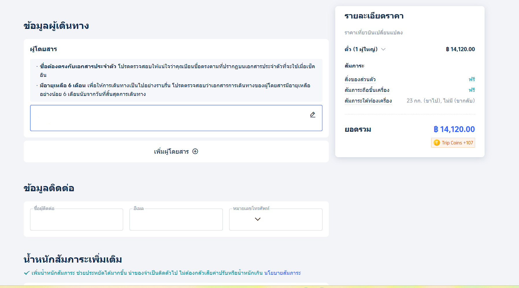This screenshot has height=288, width=519.
Task: Click the ฟรี label next to carry-on baggage
Action: [472, 90]
